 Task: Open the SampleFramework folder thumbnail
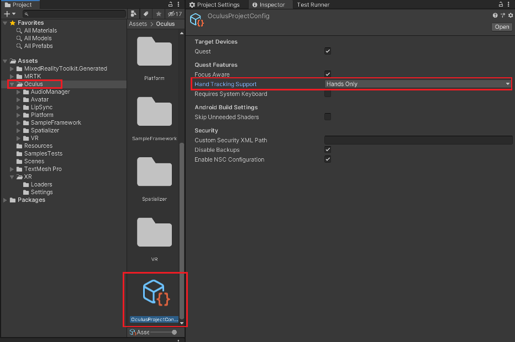(154, 111)
